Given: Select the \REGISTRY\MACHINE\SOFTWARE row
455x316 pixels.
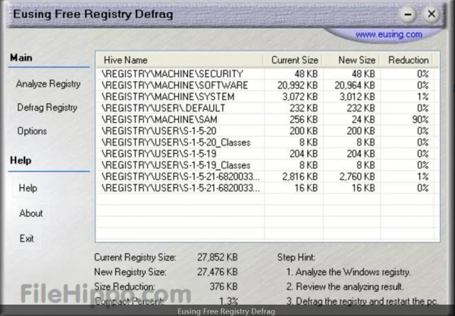Looking at the screenshot, I should [x=267, y=85].
